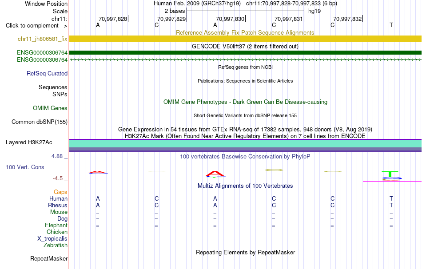
Task: Click the Elephant species label
Action: [56, 225]
